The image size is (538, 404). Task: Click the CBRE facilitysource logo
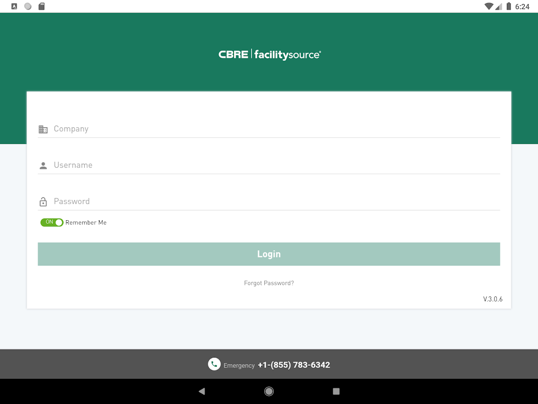[270, 55]
